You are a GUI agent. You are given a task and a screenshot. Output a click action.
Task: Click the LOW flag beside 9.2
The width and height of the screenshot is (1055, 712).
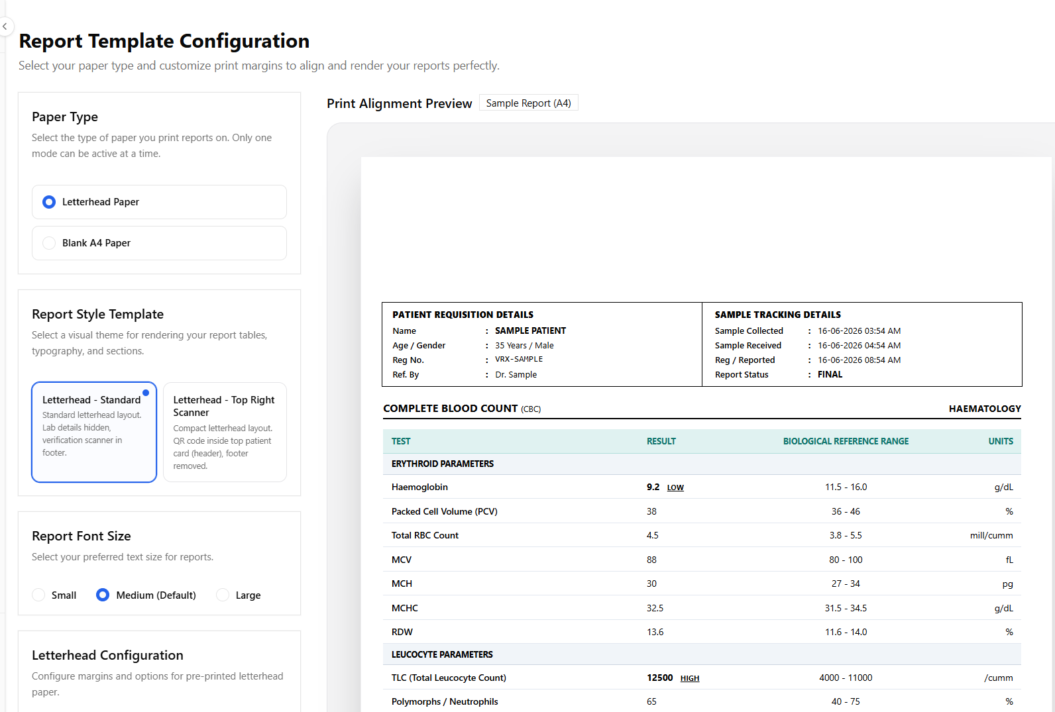(675, 487)
